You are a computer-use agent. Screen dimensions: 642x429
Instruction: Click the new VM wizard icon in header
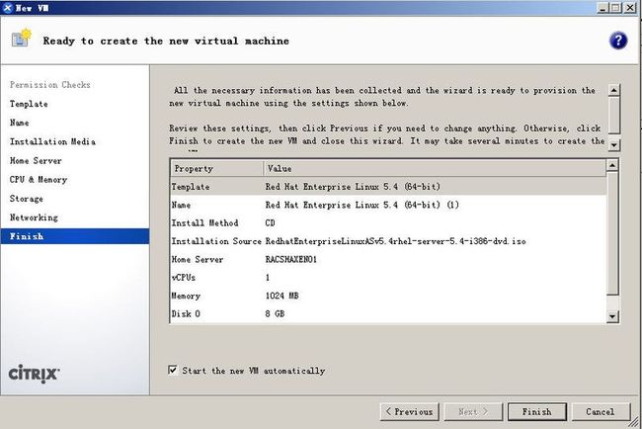(x=21, y=39)
